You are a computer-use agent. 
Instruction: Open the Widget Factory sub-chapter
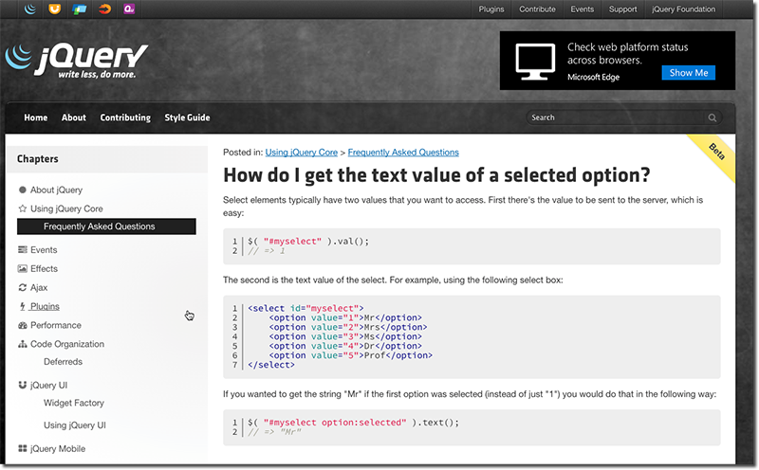74,403
